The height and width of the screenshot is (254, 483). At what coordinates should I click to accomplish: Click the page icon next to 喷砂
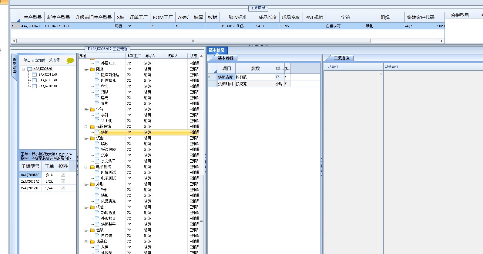pyautogui.click(x=97, y=144)
